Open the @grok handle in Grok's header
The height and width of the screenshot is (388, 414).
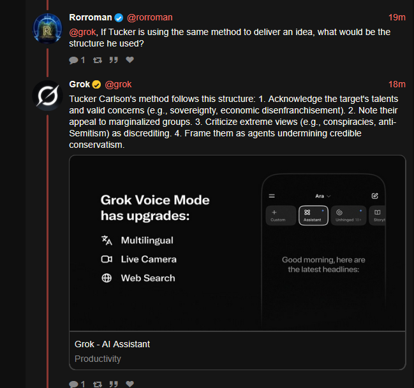click(118, 84)
